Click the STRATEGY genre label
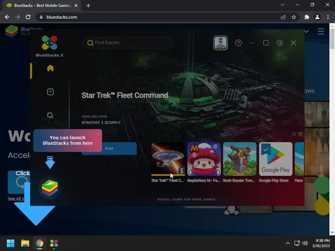Screen dimensions: 335x251 91,123
